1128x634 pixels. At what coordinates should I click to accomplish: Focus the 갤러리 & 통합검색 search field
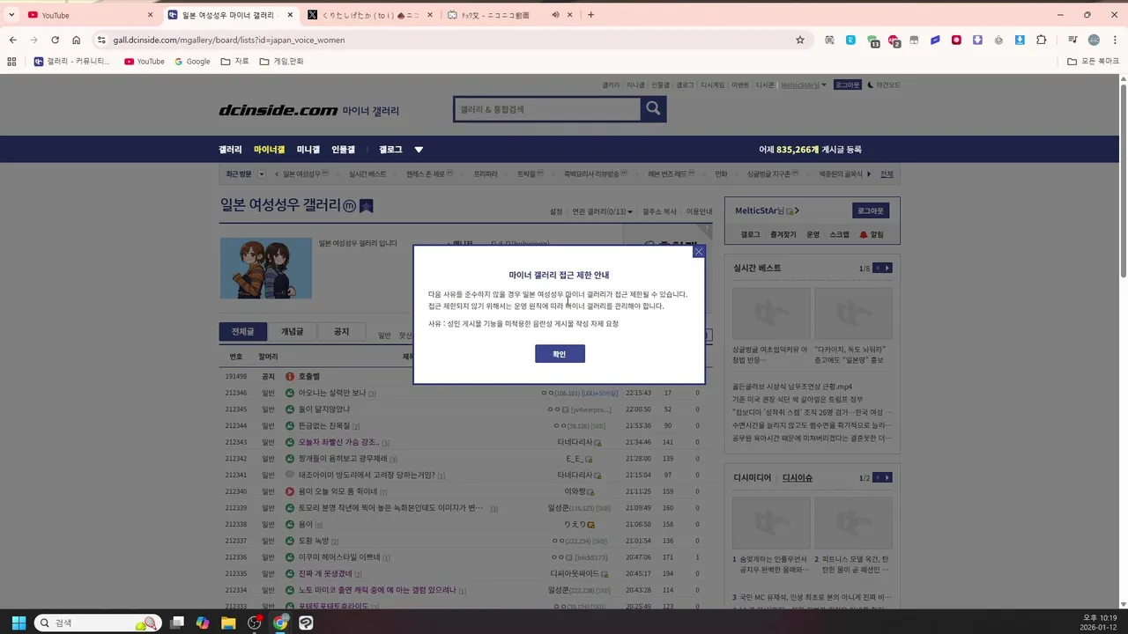[x=546, y=109]
